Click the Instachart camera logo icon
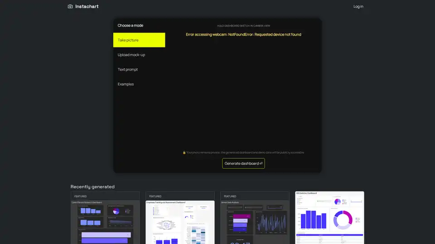This screenshot has width=435, height=244. point(70,6)
